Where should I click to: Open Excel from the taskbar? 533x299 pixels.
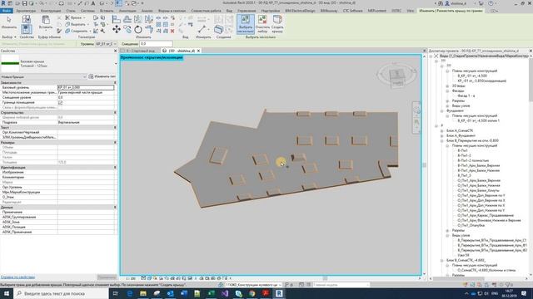211,293
